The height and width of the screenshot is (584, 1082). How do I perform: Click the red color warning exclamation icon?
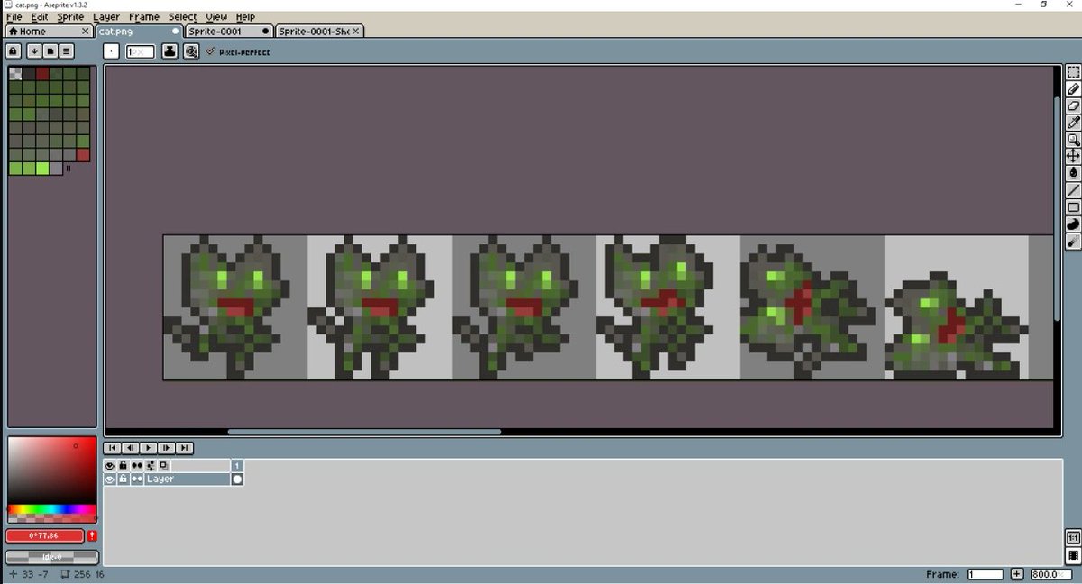click(92, 535)
